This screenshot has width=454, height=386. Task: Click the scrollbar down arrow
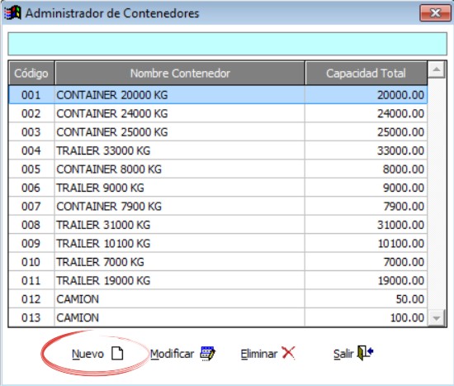tap(437, 318)
